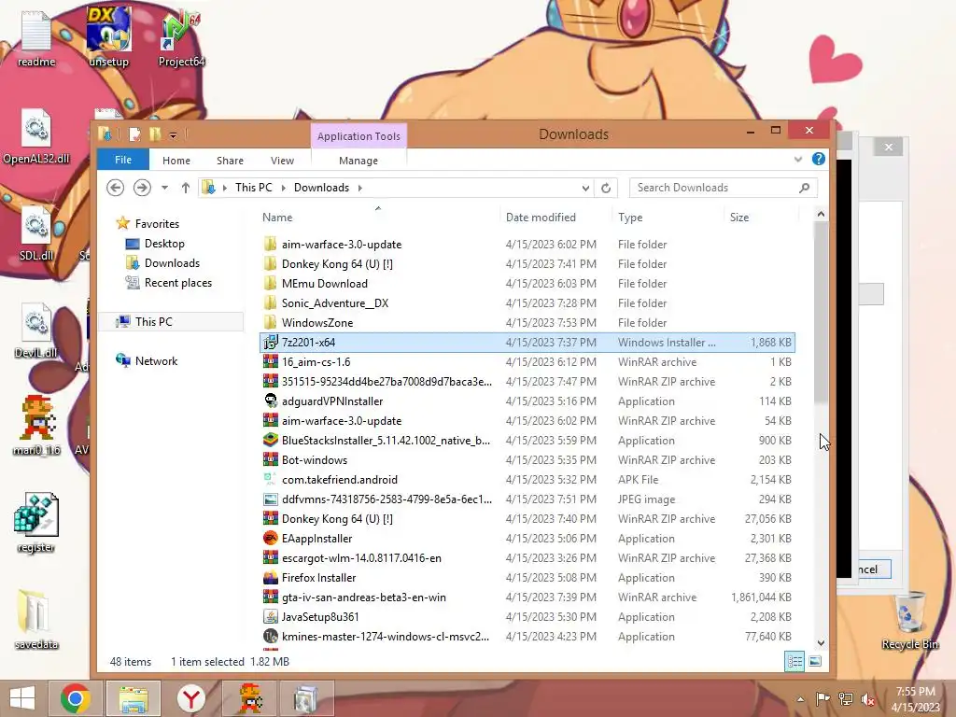
Task: Open the savedata folder on desktop
Action: coord(36,621)
